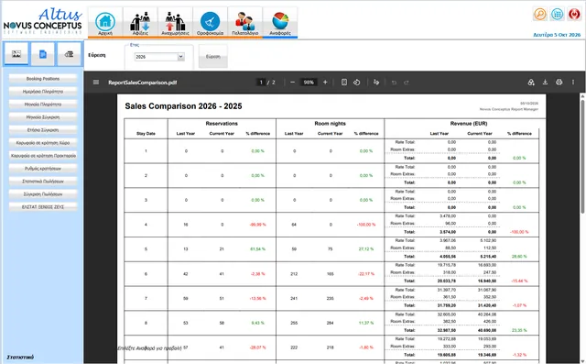Select the blue document icon sidebar tab

(43, 54)
